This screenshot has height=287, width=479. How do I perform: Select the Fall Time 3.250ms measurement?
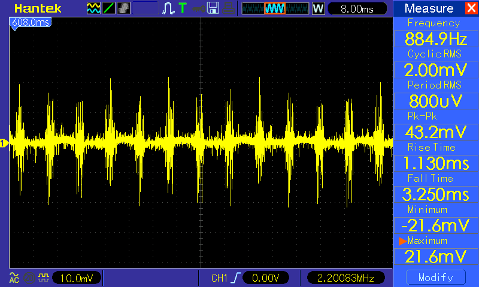[436, 188]
